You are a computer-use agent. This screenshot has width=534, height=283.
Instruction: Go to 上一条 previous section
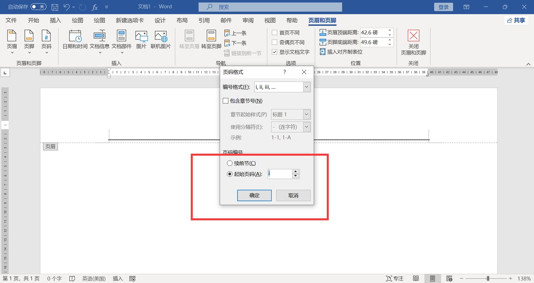click(x=235, y=33)
